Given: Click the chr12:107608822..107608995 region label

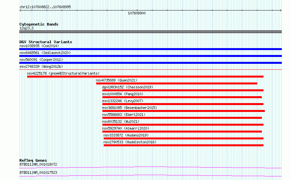Looking at the screenshot, I should [x=45, y=7].
